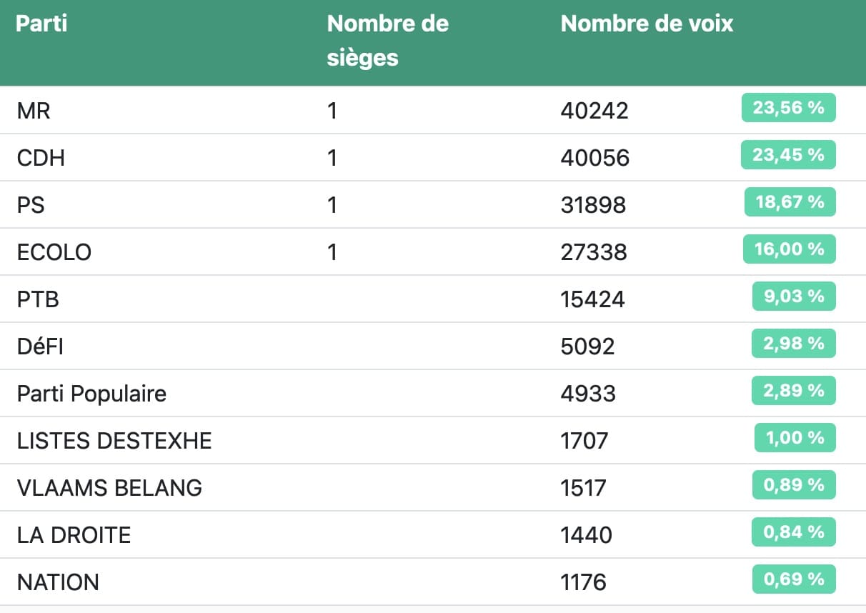Click the 2,98 % DéFI badge
This screenshot has width=866, height=613.
(x=794, y=344)
